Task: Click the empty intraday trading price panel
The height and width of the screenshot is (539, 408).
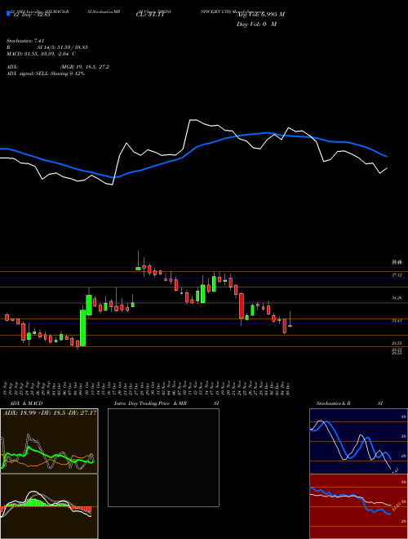Action: point(163,457)
